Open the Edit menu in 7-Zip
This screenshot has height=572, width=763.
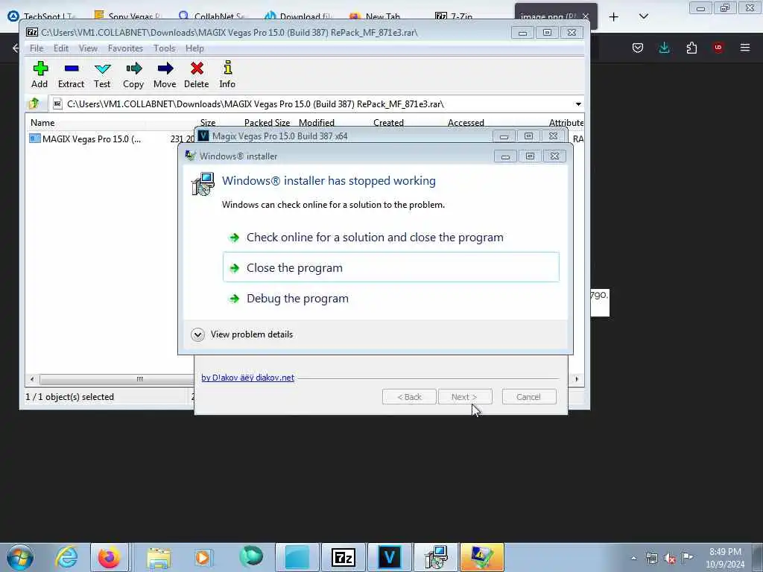(x=61, y=48)
